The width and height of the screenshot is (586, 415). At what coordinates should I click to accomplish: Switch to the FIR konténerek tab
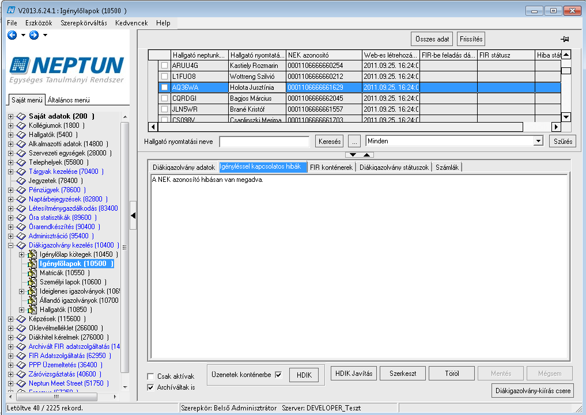331,167
